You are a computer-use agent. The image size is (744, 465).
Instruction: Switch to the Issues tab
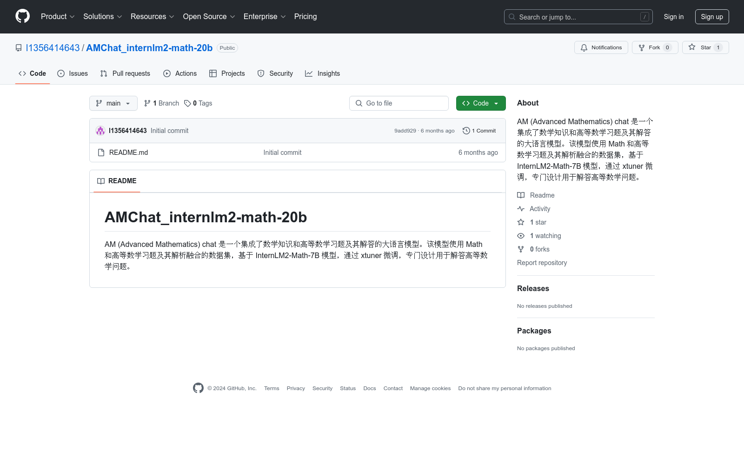point(73,73)
